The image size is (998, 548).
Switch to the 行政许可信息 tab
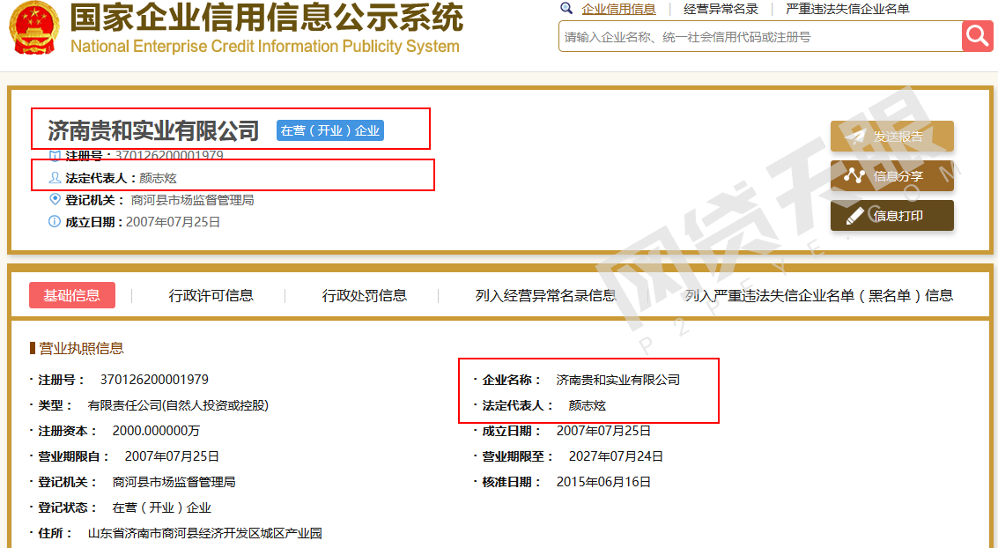point(211,295)
